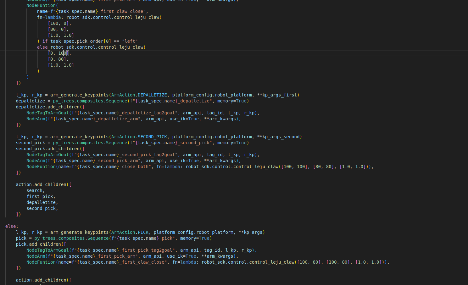This screenshot has width=468, height=285.
Task: Click the _depalletize_tag2goal string
Action: coord(148,113)
